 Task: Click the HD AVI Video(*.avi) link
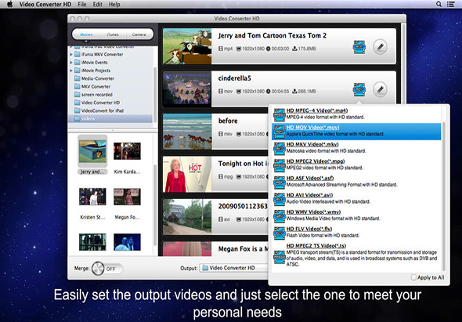pos(309,195)
